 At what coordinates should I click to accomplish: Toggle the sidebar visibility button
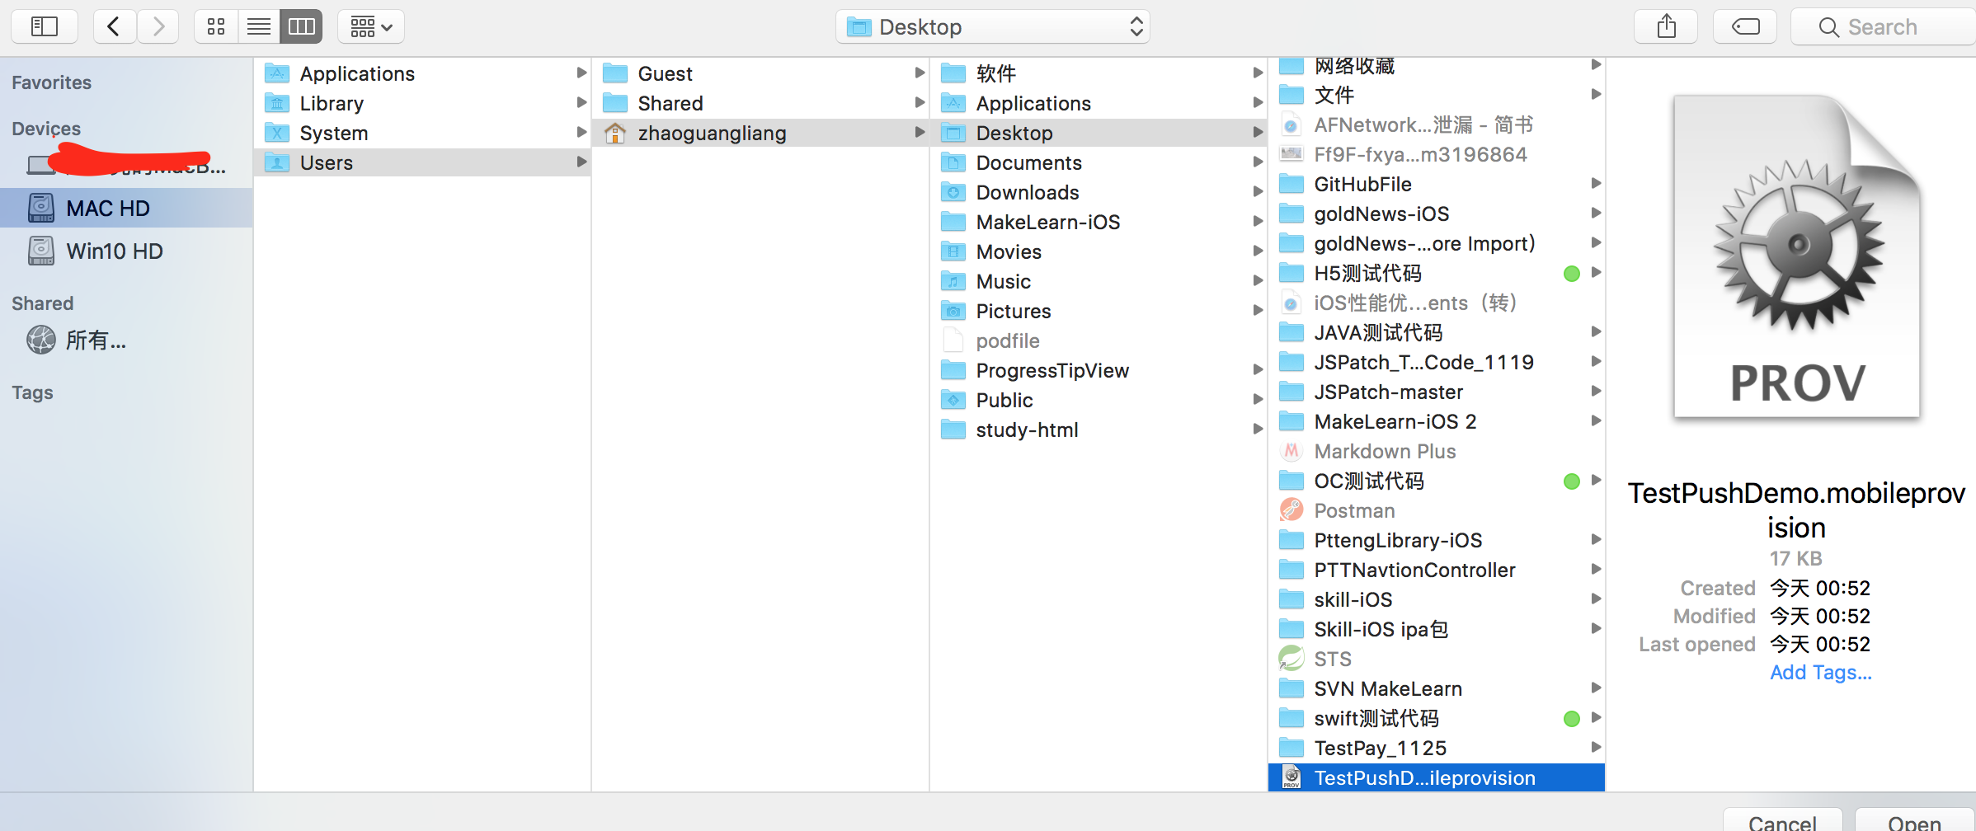pos(45,27)
